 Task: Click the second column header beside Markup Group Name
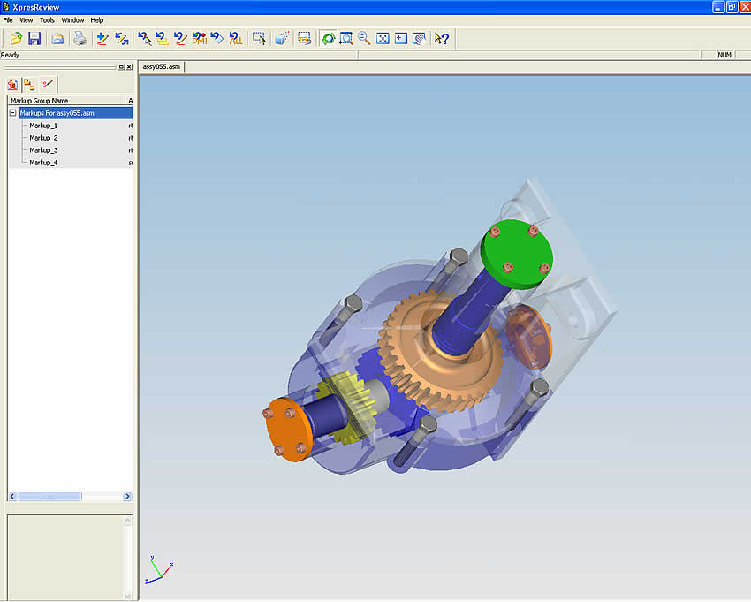pyautogui.click(x=129, y=101)
